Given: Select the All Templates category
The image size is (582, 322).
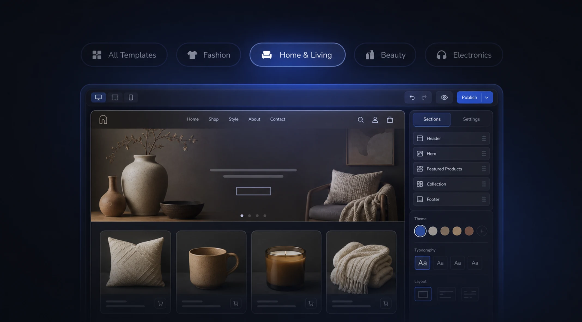Looking at the screenshot, I should (124, 55).
